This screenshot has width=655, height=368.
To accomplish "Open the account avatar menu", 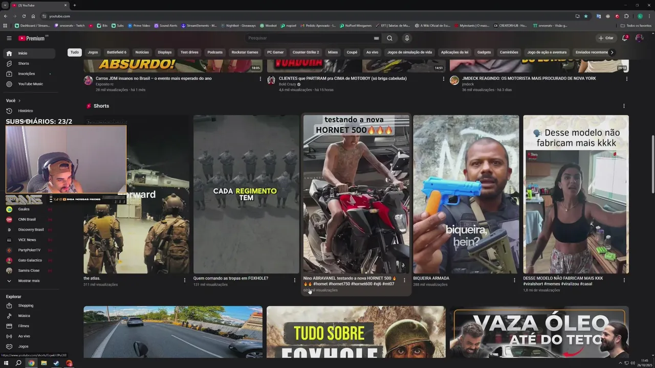I will [639, 38].
